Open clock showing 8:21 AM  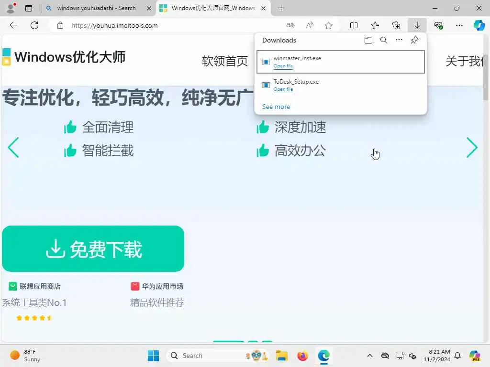436,356
